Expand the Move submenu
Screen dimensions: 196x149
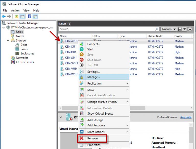(x=127, y=90)
